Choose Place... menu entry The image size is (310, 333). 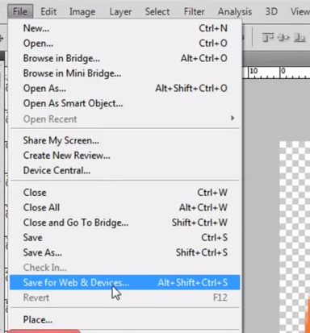pos(125,320)
